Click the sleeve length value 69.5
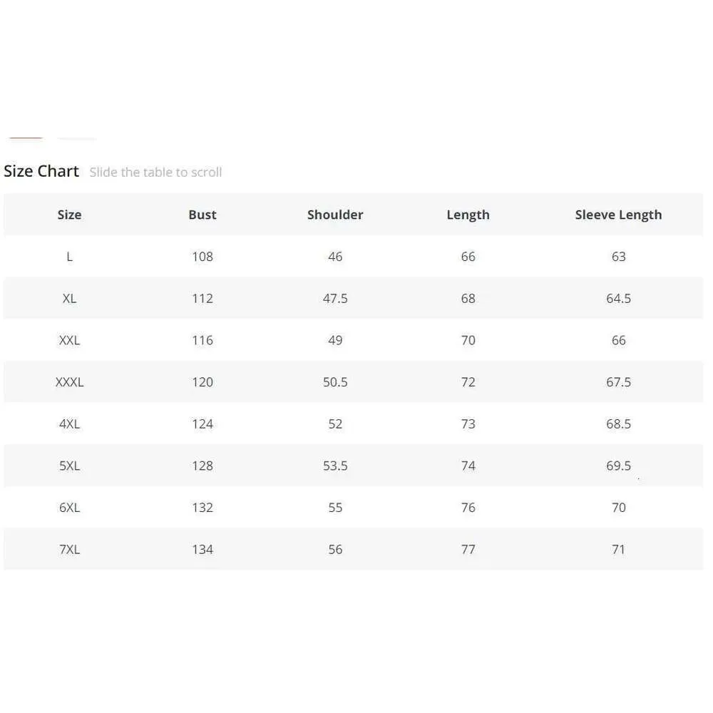 coord(618,466)
